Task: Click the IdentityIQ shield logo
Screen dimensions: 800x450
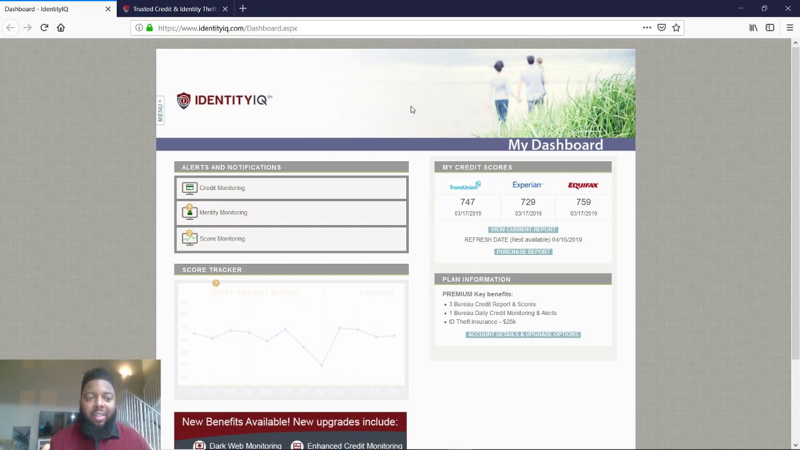Action: click(183, 101)
